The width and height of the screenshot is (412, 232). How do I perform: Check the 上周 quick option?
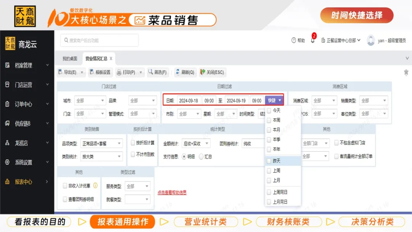(269, 171)
